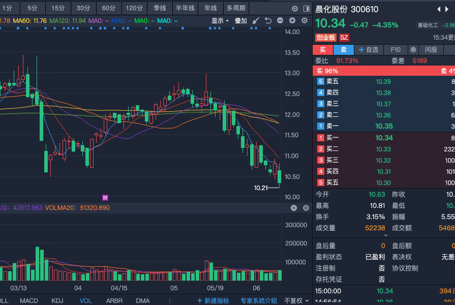
Task: Click the 叠加 overlay button
Action: 240,21
